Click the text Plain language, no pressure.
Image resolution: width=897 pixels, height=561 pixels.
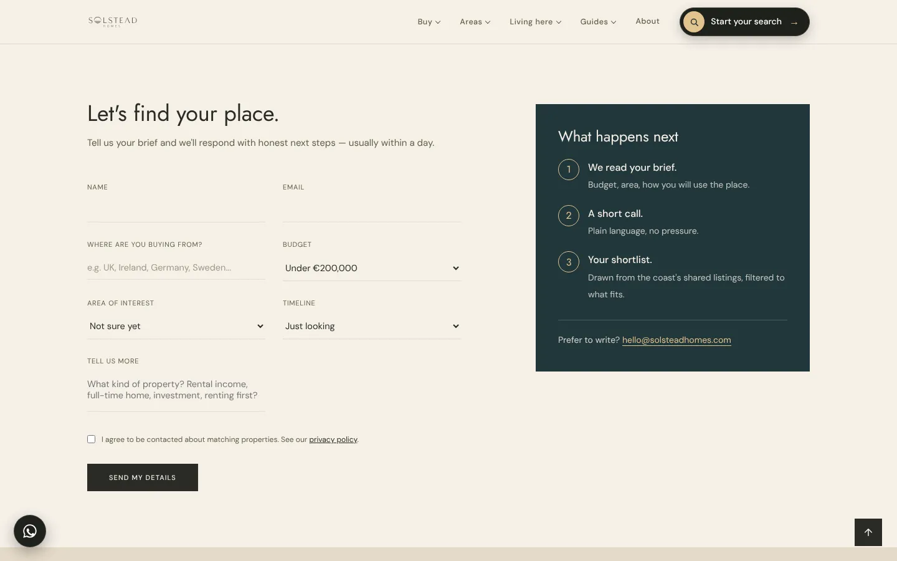click(x=643, y=231)
